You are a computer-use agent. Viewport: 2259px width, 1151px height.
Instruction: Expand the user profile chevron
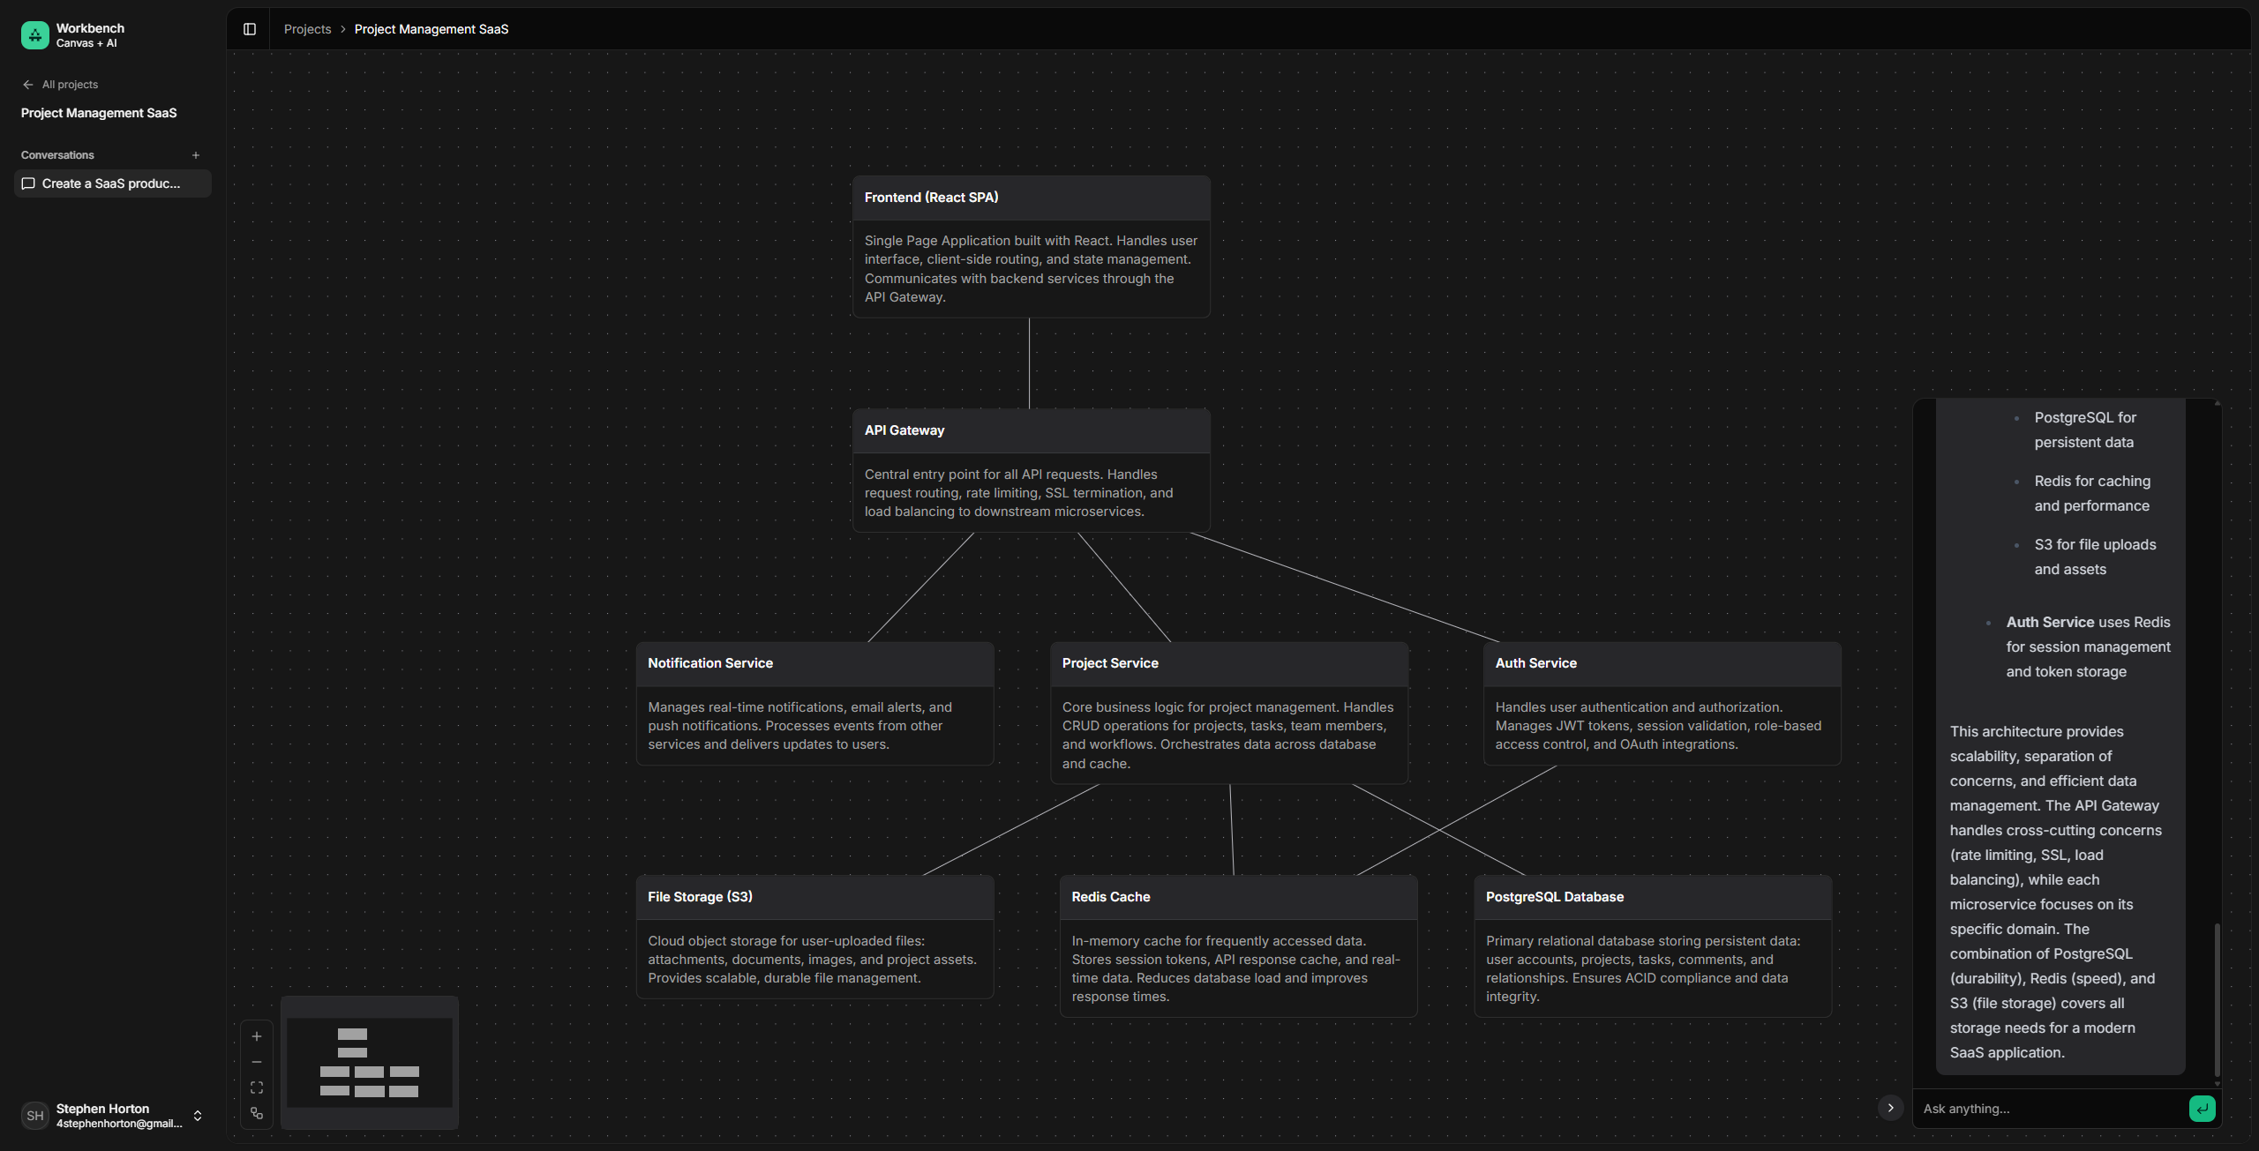click(x=198, y=1115)
